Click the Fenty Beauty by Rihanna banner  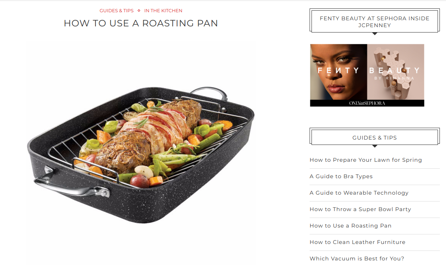pyautogui.click(x=367, y=75)
